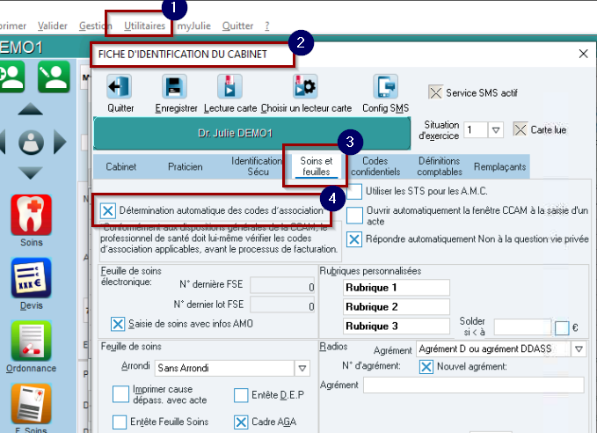
Task: Select the Soins et feuilles tab
Action: click(316, 166)
